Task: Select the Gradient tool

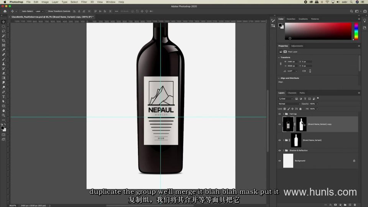Action: [3, 78]
